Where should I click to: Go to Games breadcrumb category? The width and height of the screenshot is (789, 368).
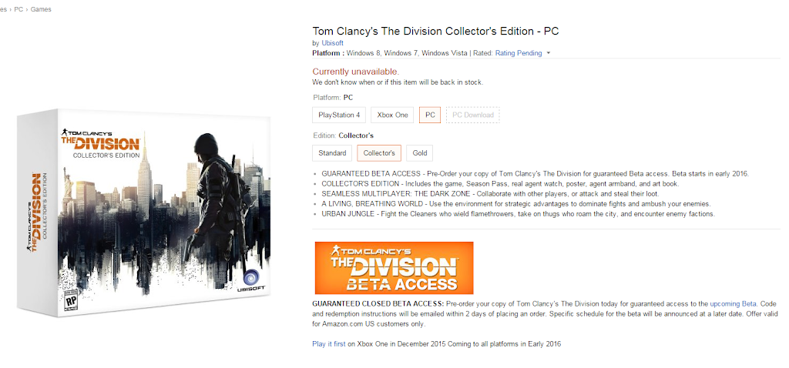41,9
